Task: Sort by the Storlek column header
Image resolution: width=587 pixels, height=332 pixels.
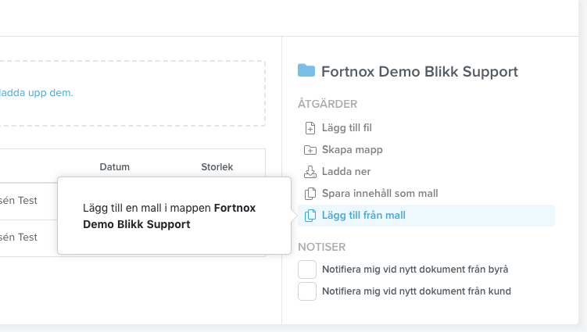Action: click(217, 167)
